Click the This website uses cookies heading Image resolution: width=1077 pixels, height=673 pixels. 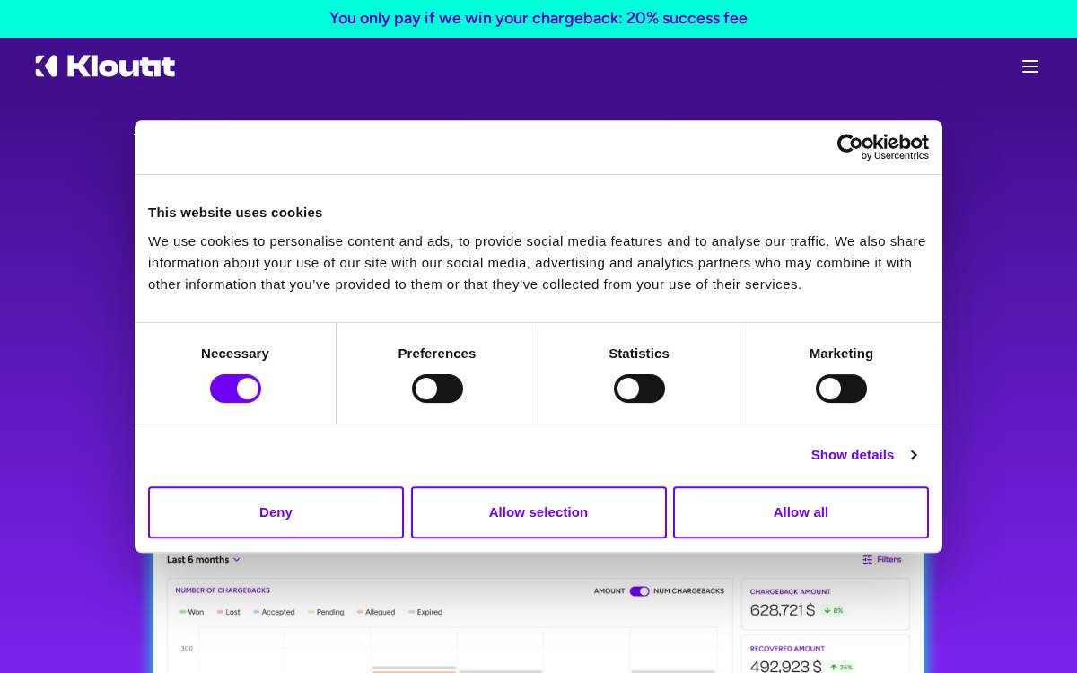(x=235, y=213)
